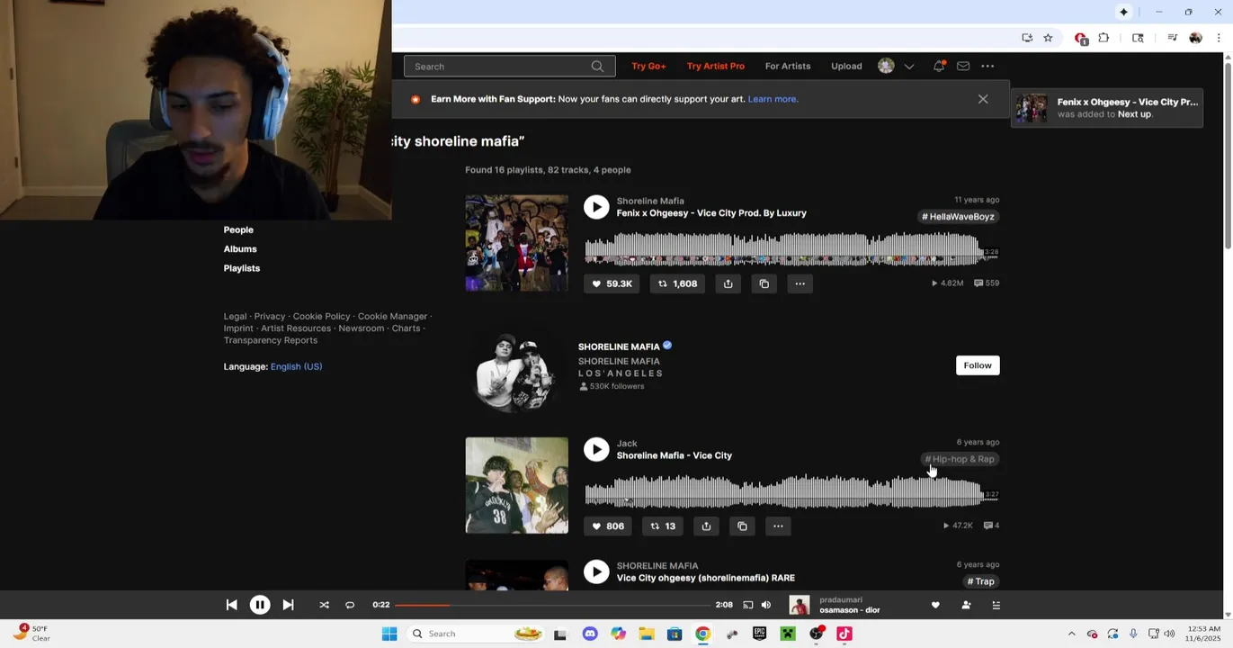Open Discord from taskbar
1233x648 pixels.
pos(590,634)
